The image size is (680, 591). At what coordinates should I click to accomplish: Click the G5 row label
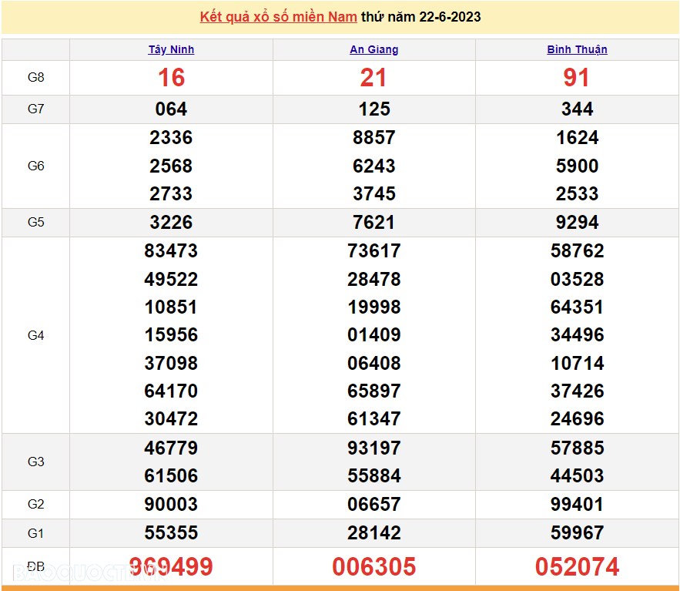click(35, 222)
